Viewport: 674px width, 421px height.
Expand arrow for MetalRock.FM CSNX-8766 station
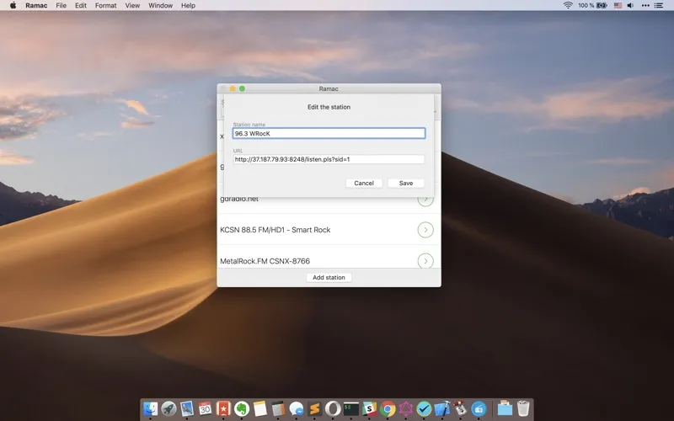[425, 261]
